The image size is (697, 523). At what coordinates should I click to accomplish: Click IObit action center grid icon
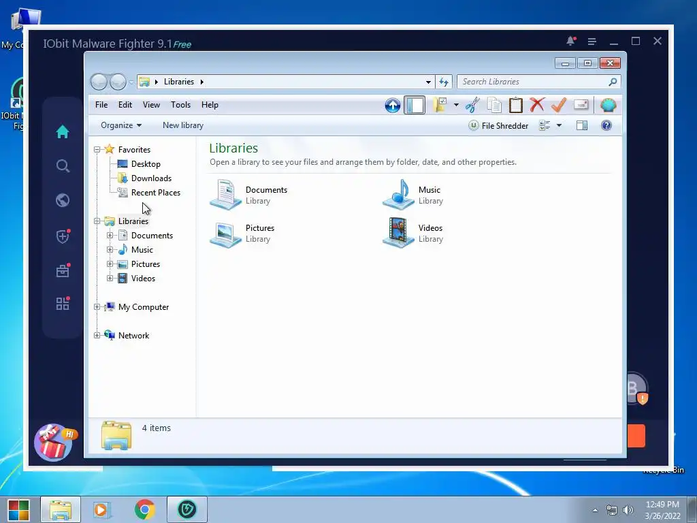pos(63,303)
